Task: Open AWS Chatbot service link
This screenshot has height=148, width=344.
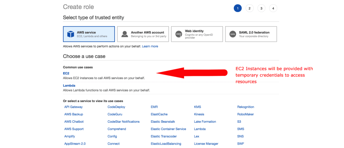Action: coord(74,122)
